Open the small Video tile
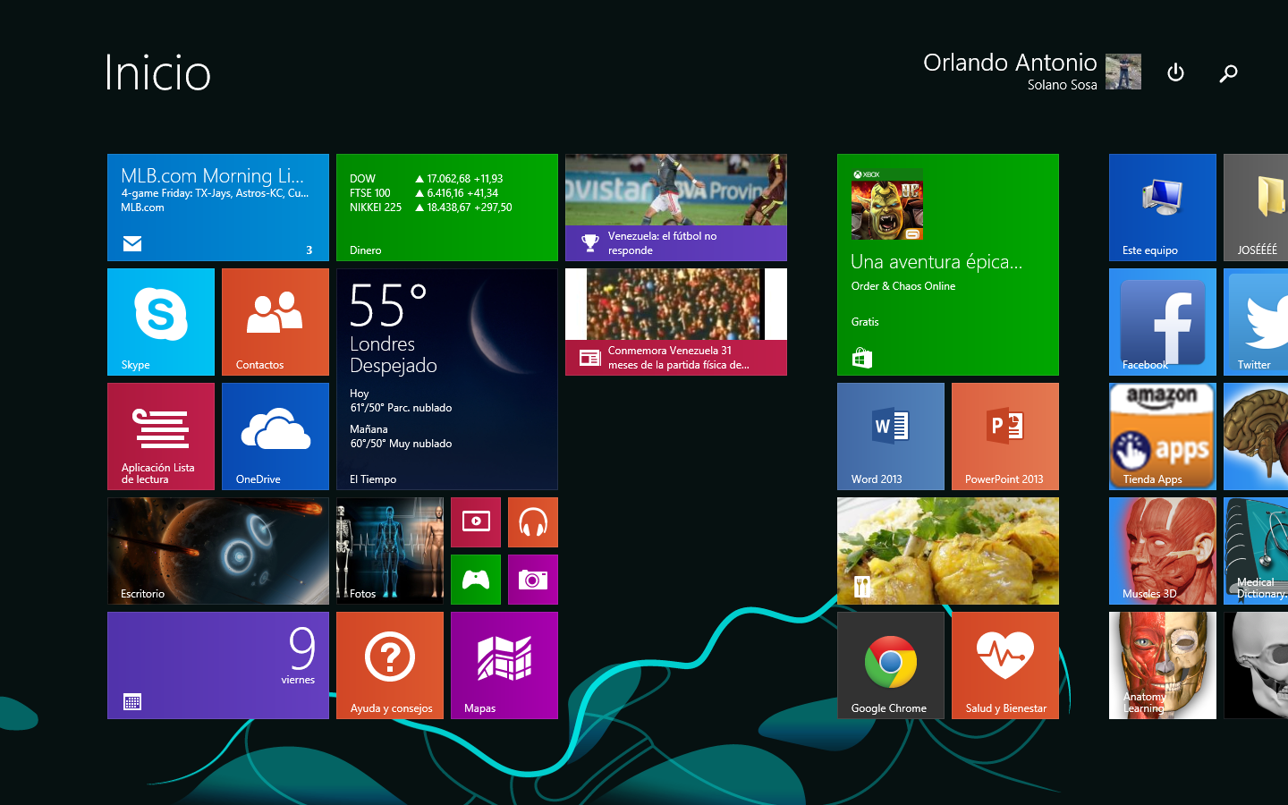This screenshot has width=1288, height=805. (x=476, y=522)
